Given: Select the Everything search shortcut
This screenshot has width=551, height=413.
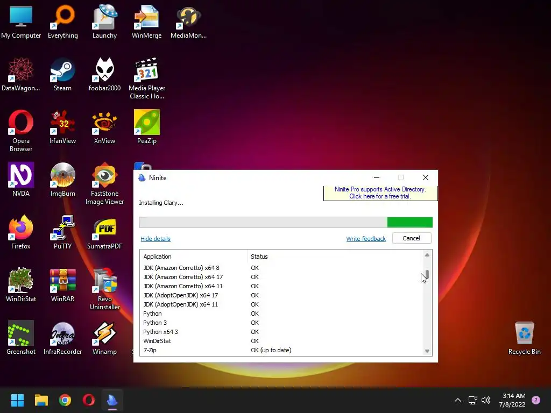Looking at the screenshot, I should pos(63,22).
